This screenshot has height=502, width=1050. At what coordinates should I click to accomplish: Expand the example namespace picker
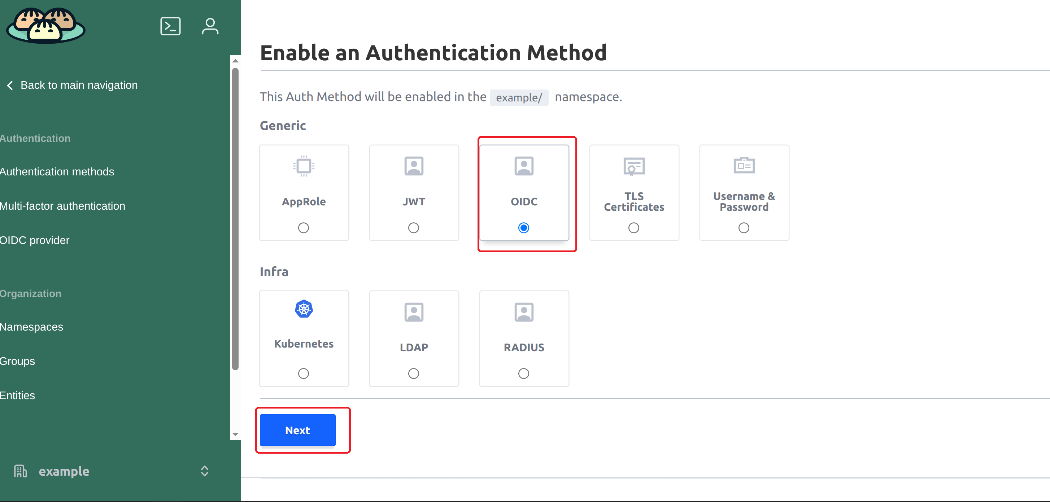(205, 471)
